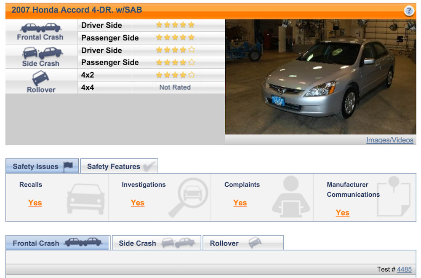421x278 pixels.
Task: Click the 'Recalls' heading text
Action: tap(31, 184)
